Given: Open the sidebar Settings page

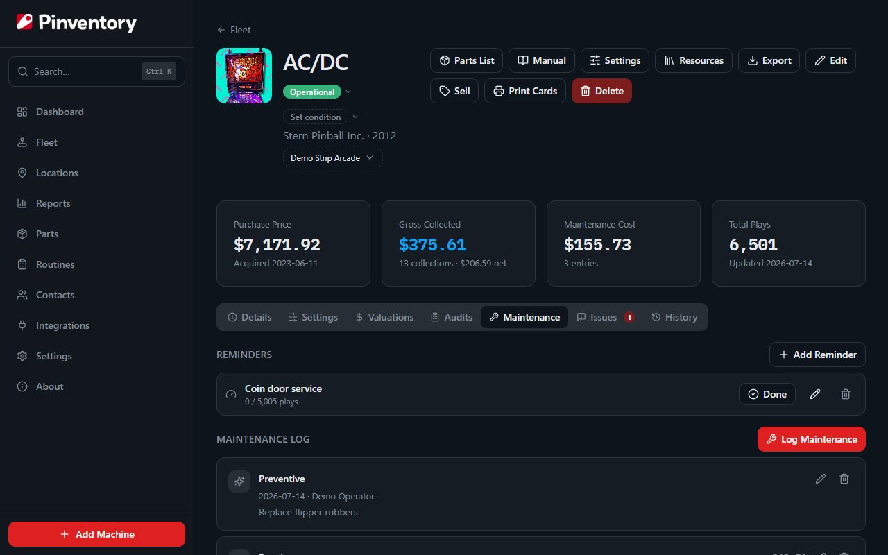Looking at the screenshot, I should [x=96, y=356].
